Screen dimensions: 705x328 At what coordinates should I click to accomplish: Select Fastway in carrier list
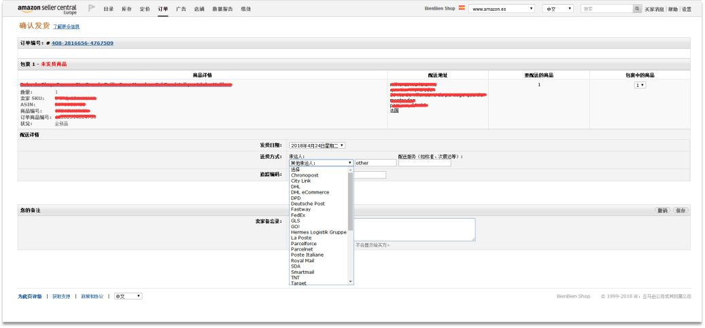tap(300, 209)
